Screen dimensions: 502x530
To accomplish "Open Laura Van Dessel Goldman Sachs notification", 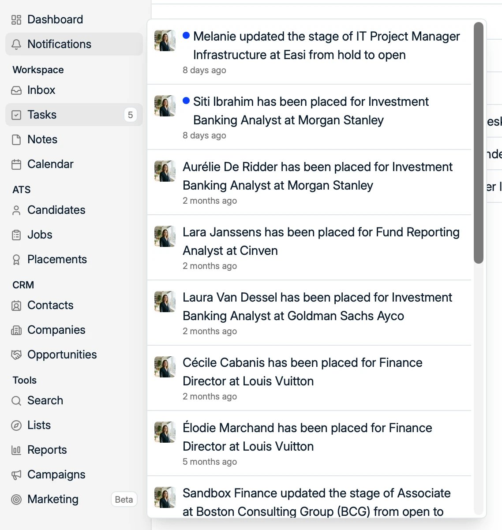I will click(309, 313).
